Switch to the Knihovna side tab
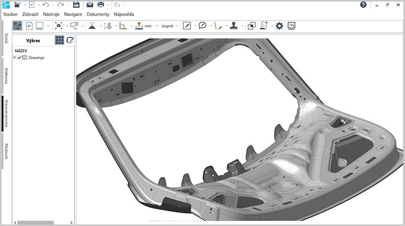405x226 pixels. point(6,75)
